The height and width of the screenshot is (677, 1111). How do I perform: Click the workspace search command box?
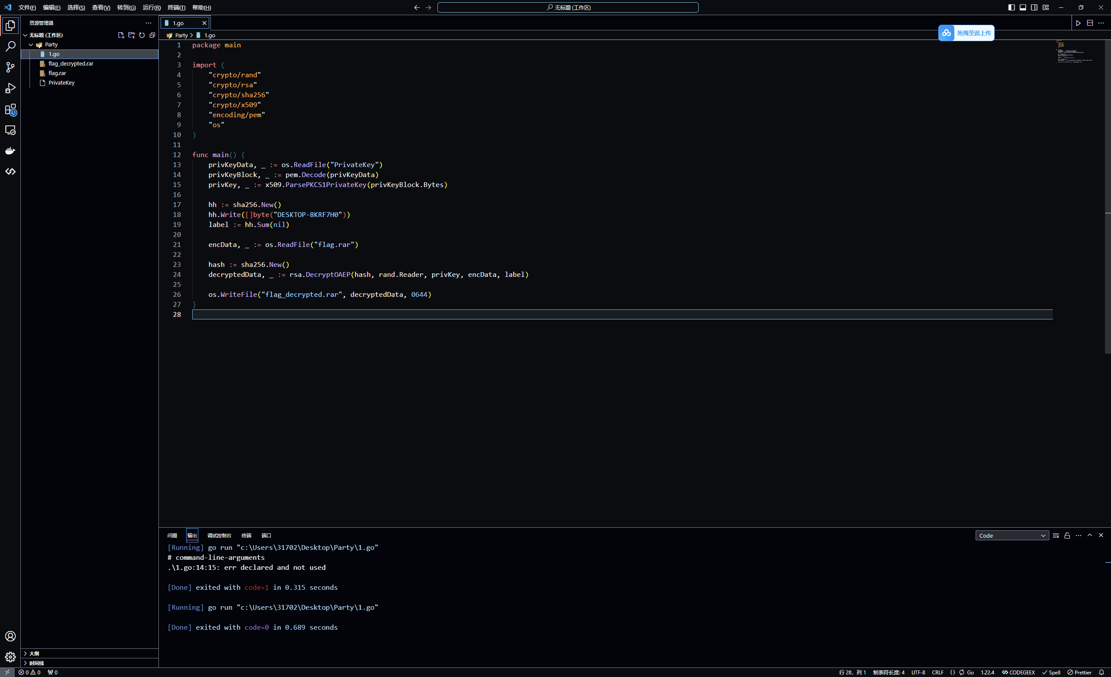[x=568, y=7]
